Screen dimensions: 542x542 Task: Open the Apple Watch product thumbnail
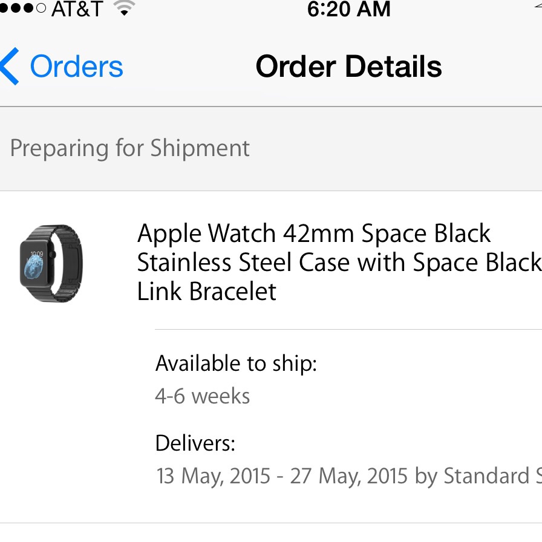click(x=51, y=263)
